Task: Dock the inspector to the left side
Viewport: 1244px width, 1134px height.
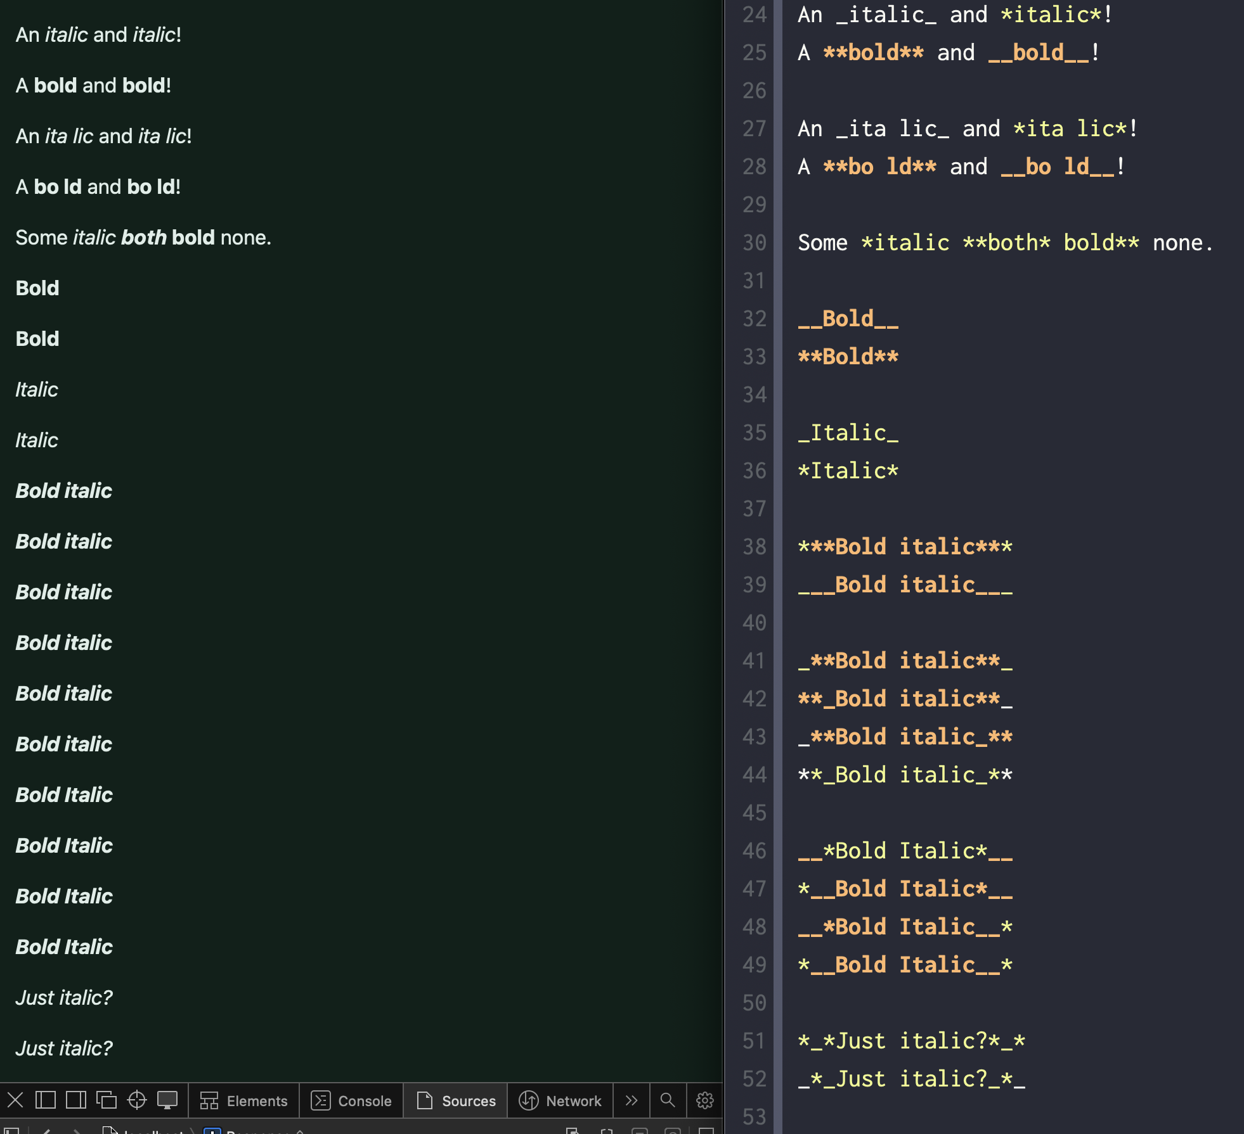Action: pos(46,1100)
